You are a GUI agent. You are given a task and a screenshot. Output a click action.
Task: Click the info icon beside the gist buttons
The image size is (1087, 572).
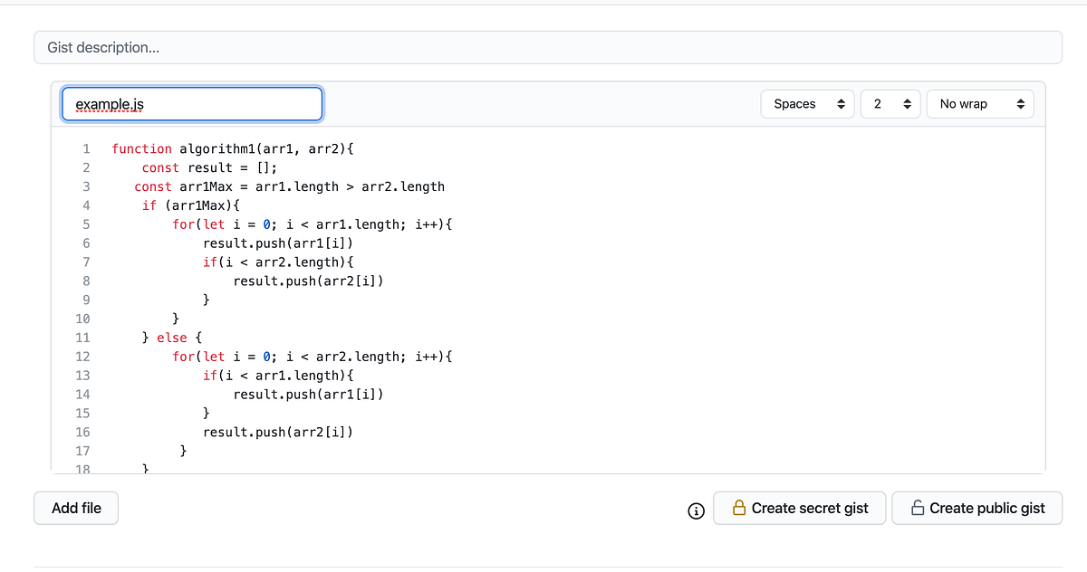695,511
